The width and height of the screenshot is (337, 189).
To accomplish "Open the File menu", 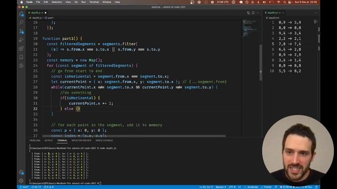I will tap(38, 2).
